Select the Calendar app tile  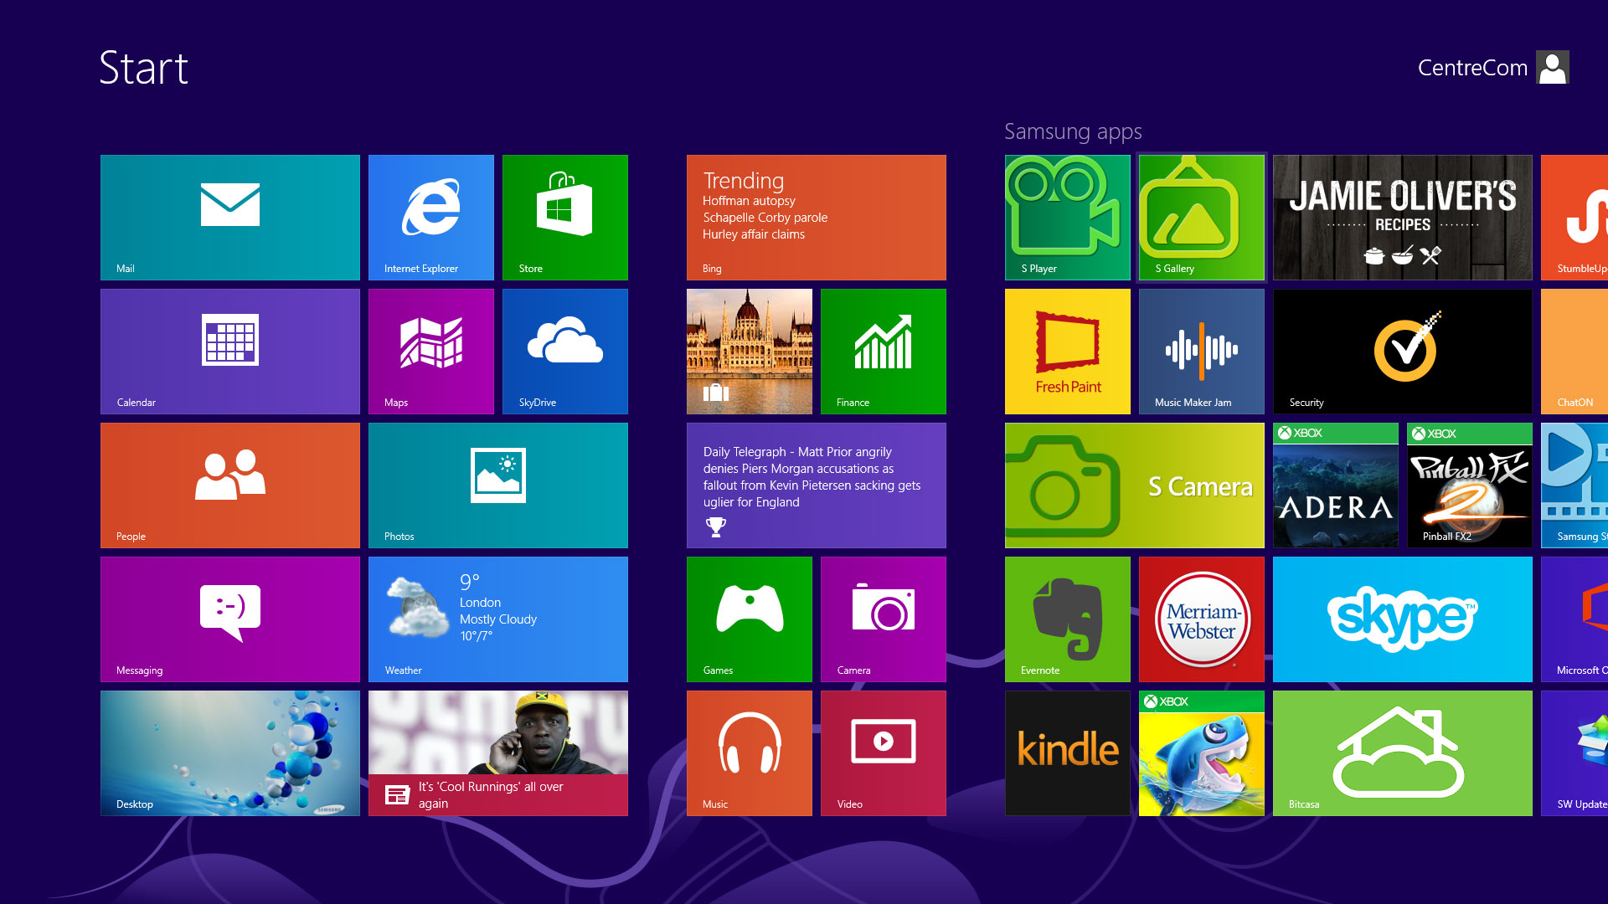coord(229,351)
